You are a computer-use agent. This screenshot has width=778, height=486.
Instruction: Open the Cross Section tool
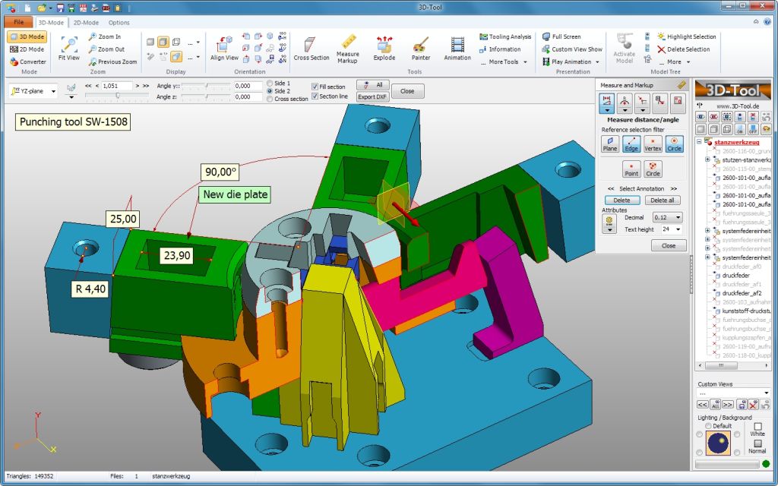click(x=312, y=47)
